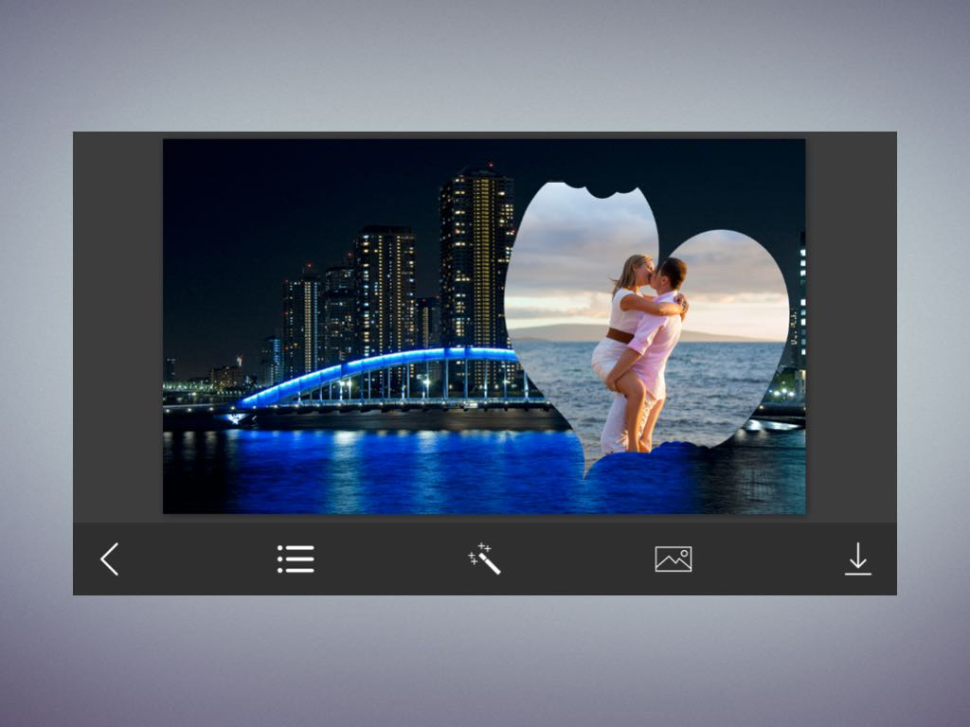Open the frames list menu icon

click(296, 559)
